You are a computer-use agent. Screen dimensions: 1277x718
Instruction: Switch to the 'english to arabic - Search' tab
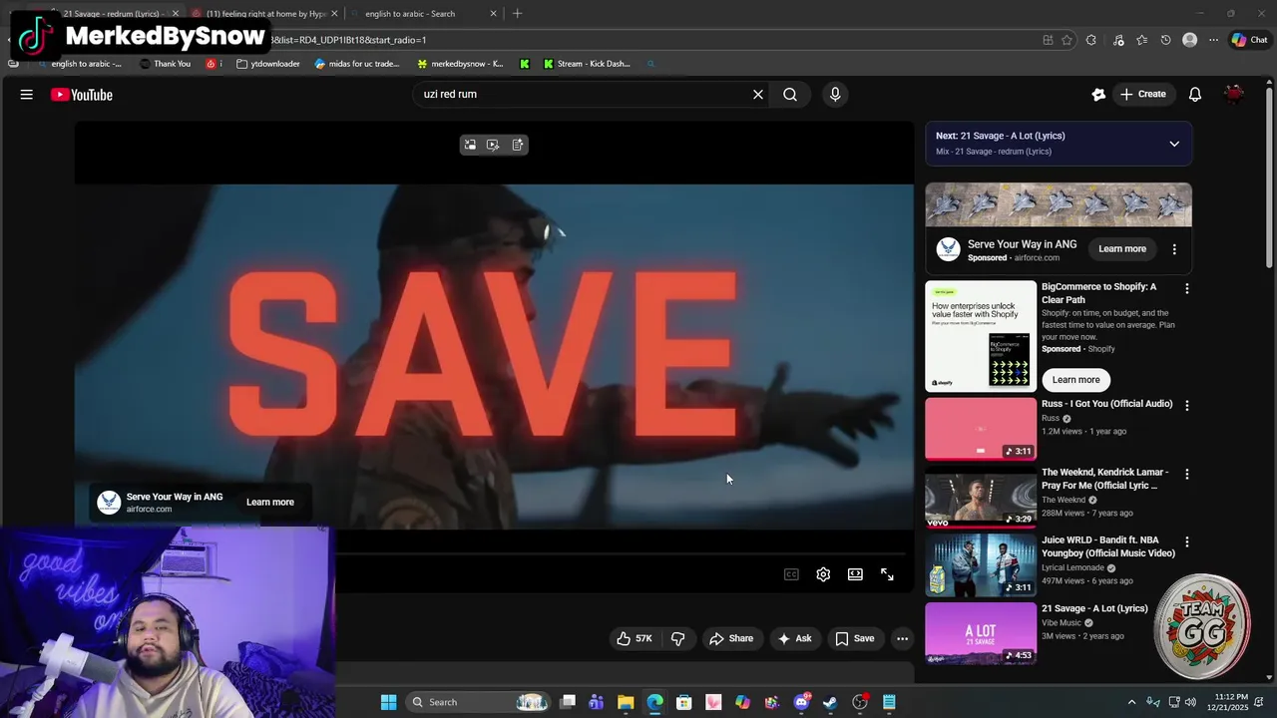(x=419, y=14)
